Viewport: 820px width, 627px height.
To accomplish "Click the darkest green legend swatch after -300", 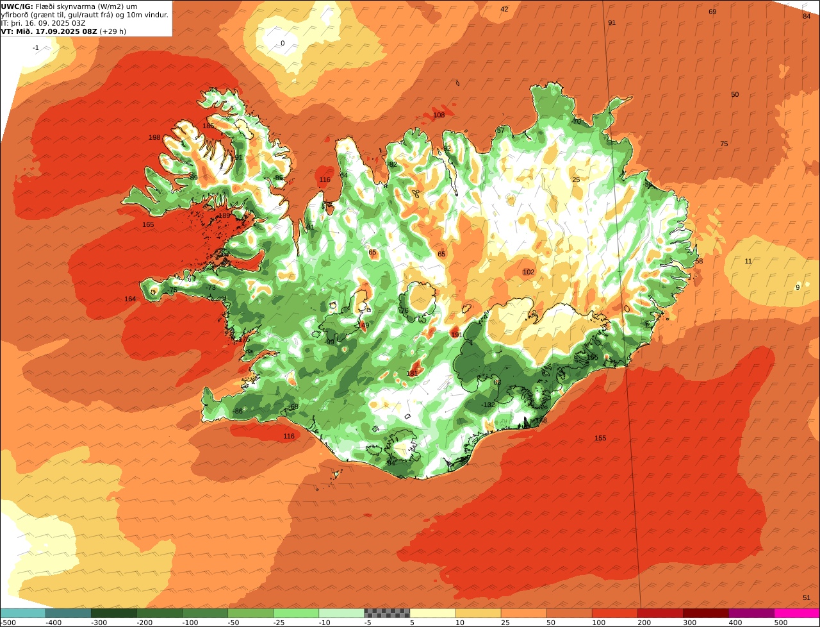I will (x=113, y=613).
